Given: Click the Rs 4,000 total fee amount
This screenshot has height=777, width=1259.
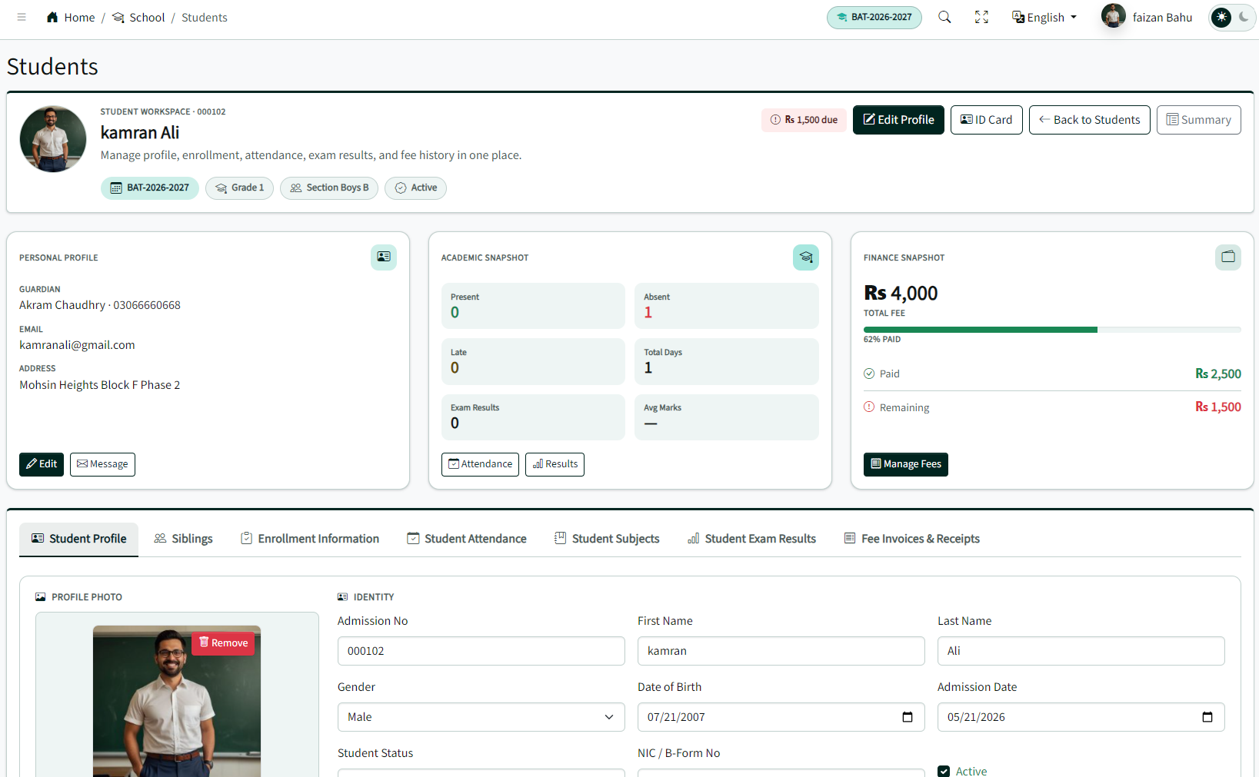Looking at the screenshot, I should click(901, 293).
